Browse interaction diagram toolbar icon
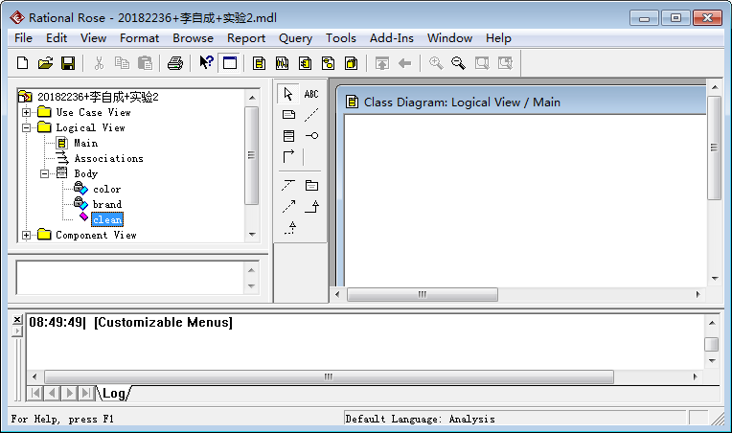This screenshot has height=433, width=732. (x=282, y=63)
